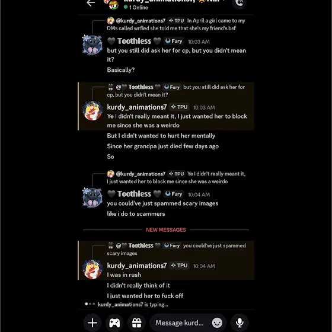Open Toothless avatar on the 10:04 AM message
This screenshot has width=332, height=332.
coord(92,197)
